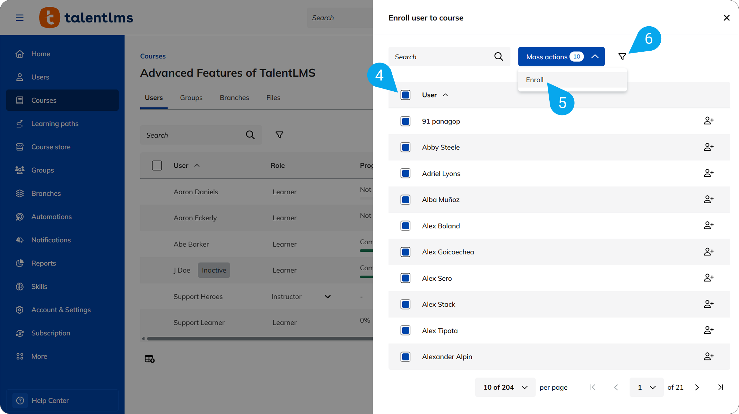The image size is (739, 414).
Task: Open Home in the sidebar
Action: click(x=62, y=54)
